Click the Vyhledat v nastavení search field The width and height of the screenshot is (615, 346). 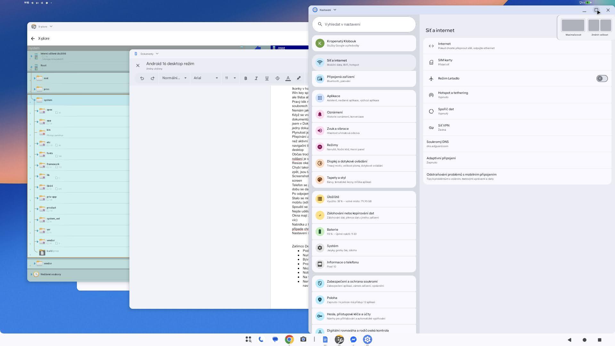click(x=364, y=24)
